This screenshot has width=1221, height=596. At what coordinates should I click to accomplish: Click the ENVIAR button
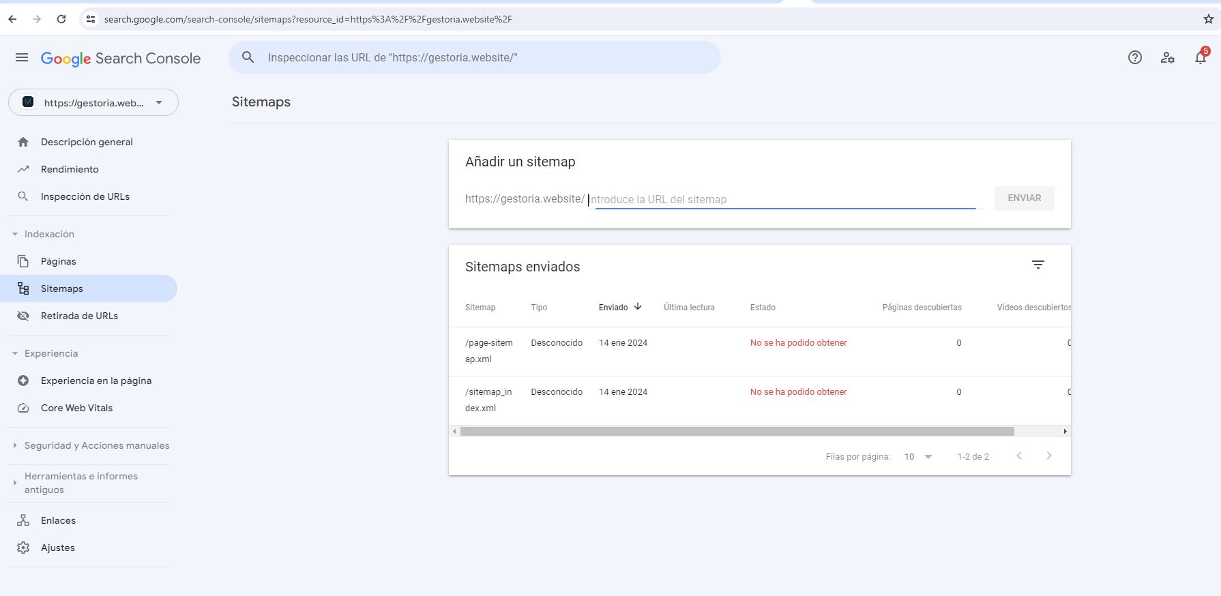point(1025,198)
